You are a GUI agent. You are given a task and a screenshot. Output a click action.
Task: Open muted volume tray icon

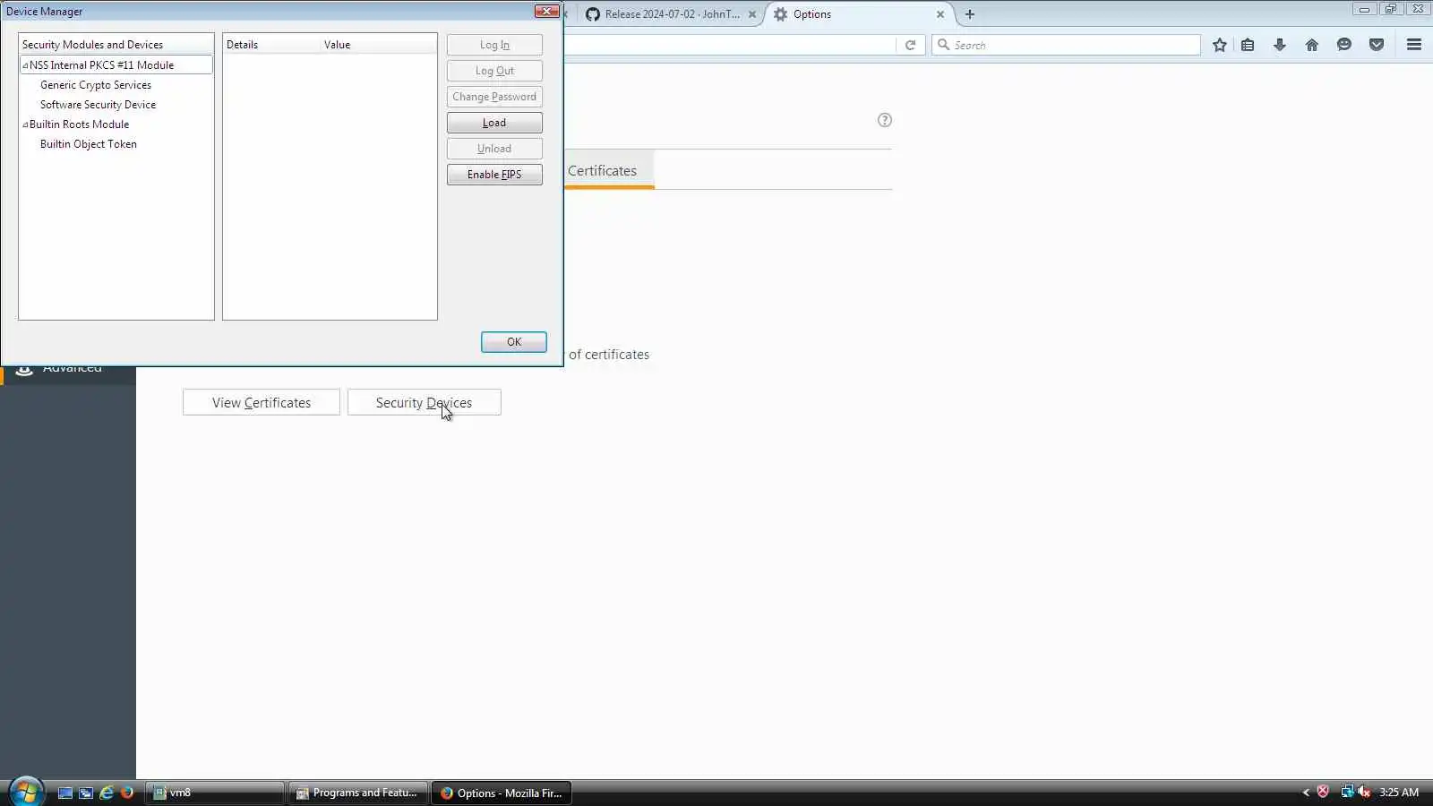click(1364, 792)
